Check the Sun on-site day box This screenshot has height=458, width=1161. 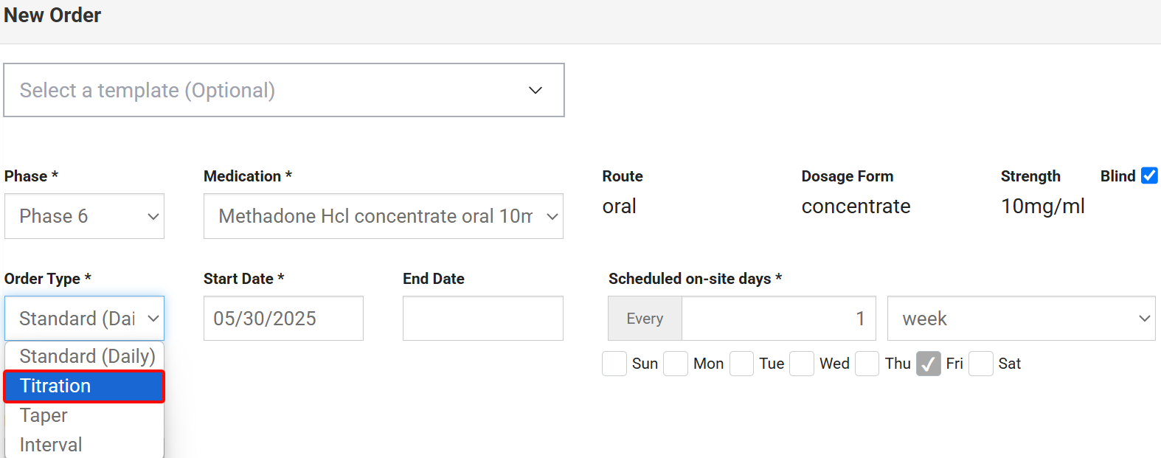614,364
